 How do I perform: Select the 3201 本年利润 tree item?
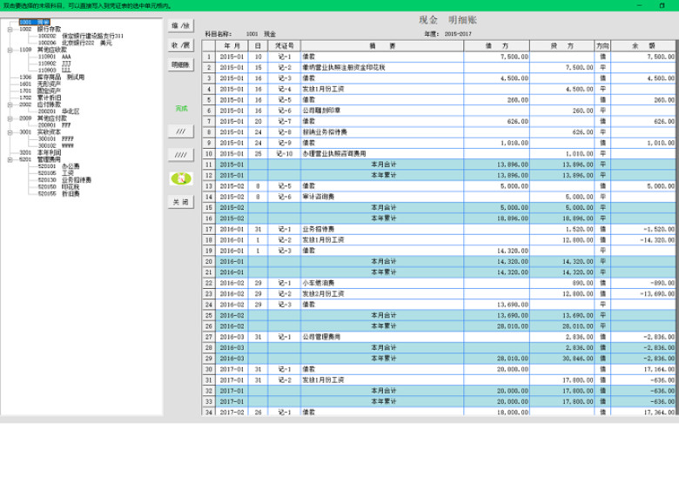point(40,153)
